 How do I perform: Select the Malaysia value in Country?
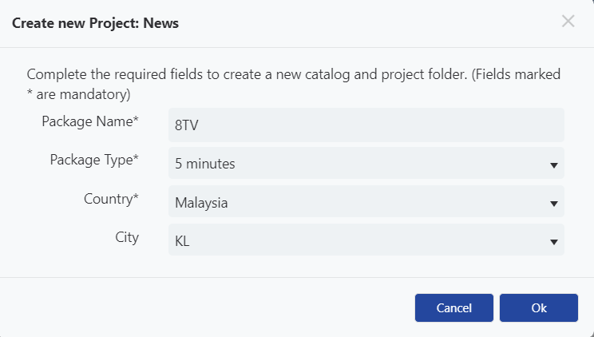[x=201, y=203]
